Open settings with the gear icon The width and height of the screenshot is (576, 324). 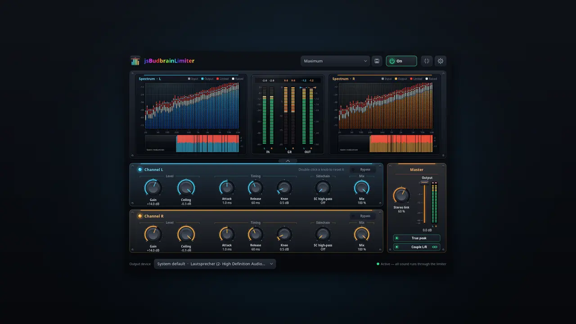click(x=441, y=61)
